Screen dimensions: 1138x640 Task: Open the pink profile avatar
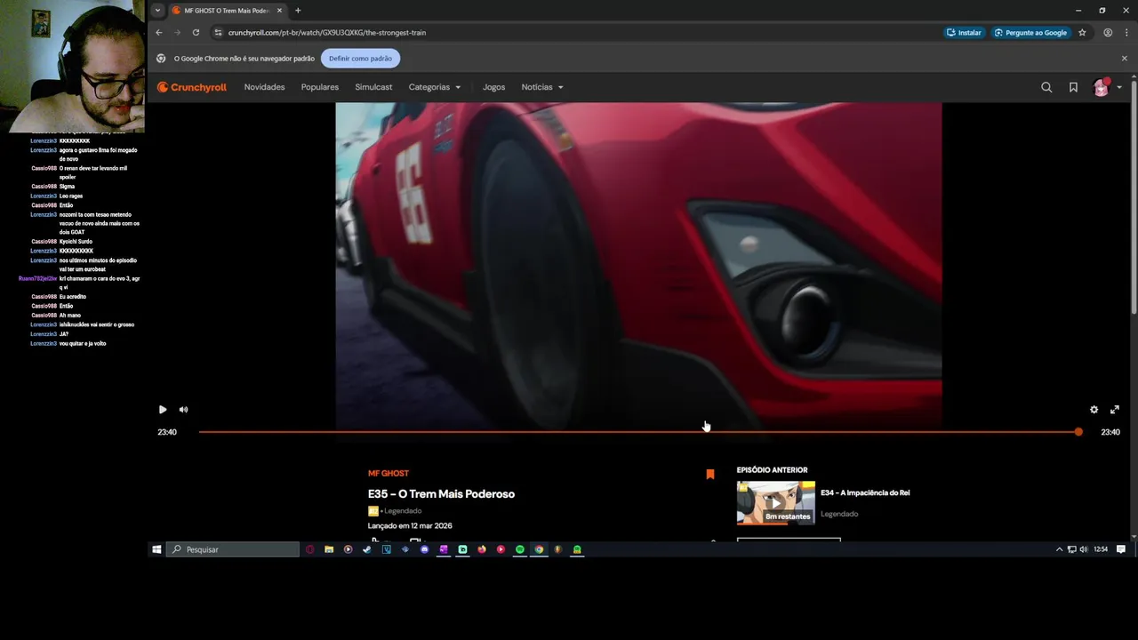click(1102, 87)
